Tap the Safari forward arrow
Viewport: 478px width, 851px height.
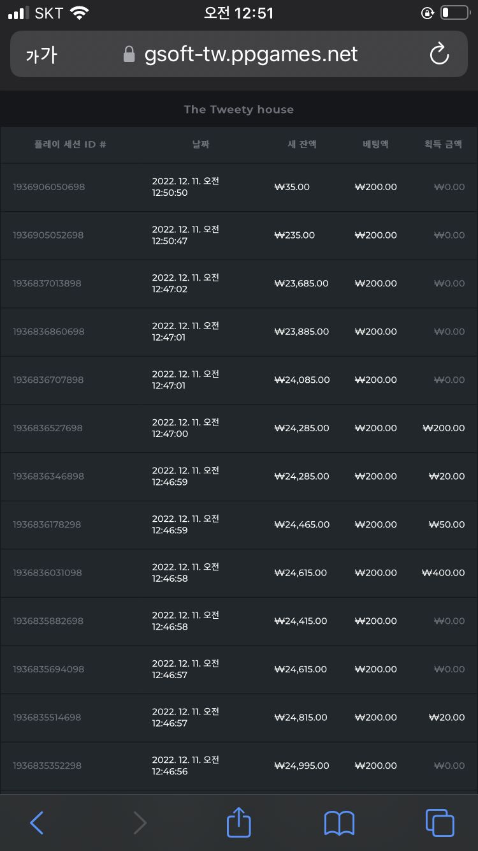click(x=140, y=822)
